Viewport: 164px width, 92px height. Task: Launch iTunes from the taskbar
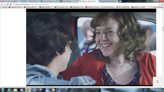pyautogui.click(x=60, y=90)
